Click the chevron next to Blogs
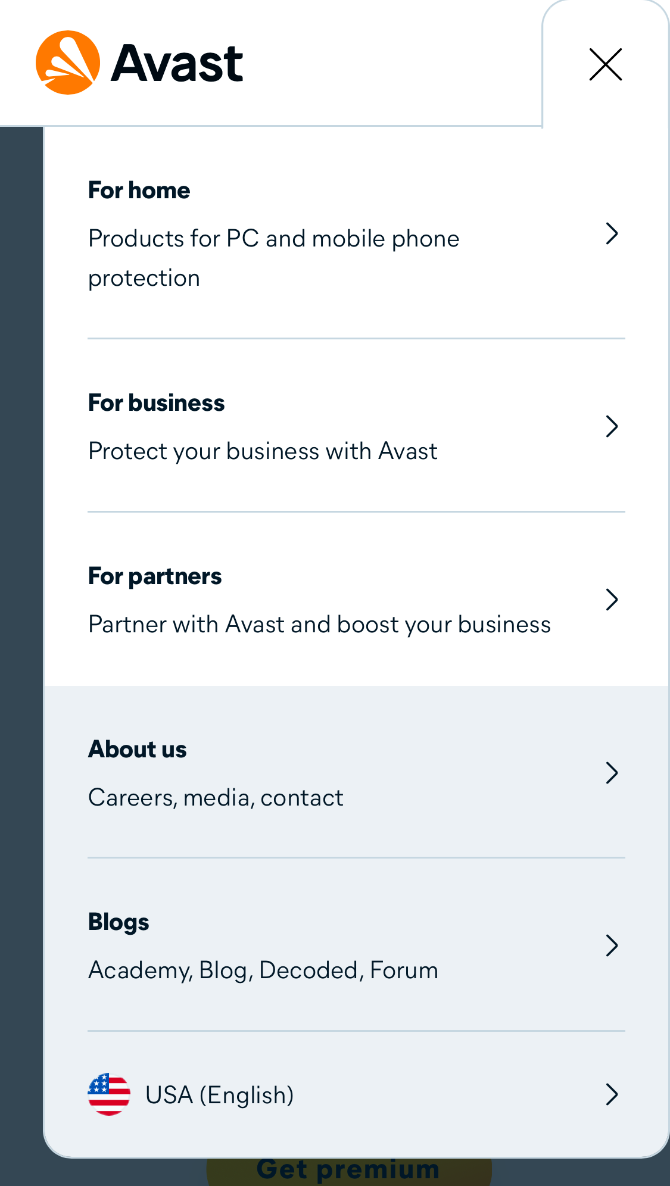 point(612,945)
